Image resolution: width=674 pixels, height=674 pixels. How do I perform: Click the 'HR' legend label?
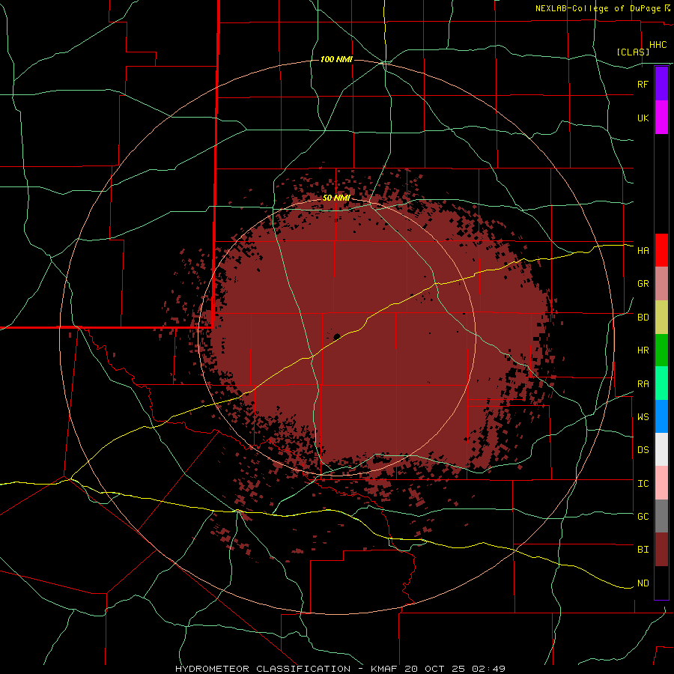point(643,350)
